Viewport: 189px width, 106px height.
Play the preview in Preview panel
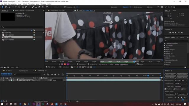[176, 33]
